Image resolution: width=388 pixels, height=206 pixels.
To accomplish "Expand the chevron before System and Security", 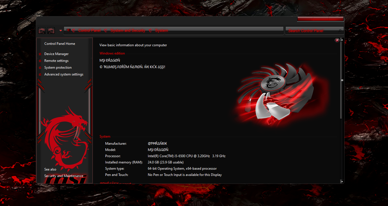I will coord(106,31).
